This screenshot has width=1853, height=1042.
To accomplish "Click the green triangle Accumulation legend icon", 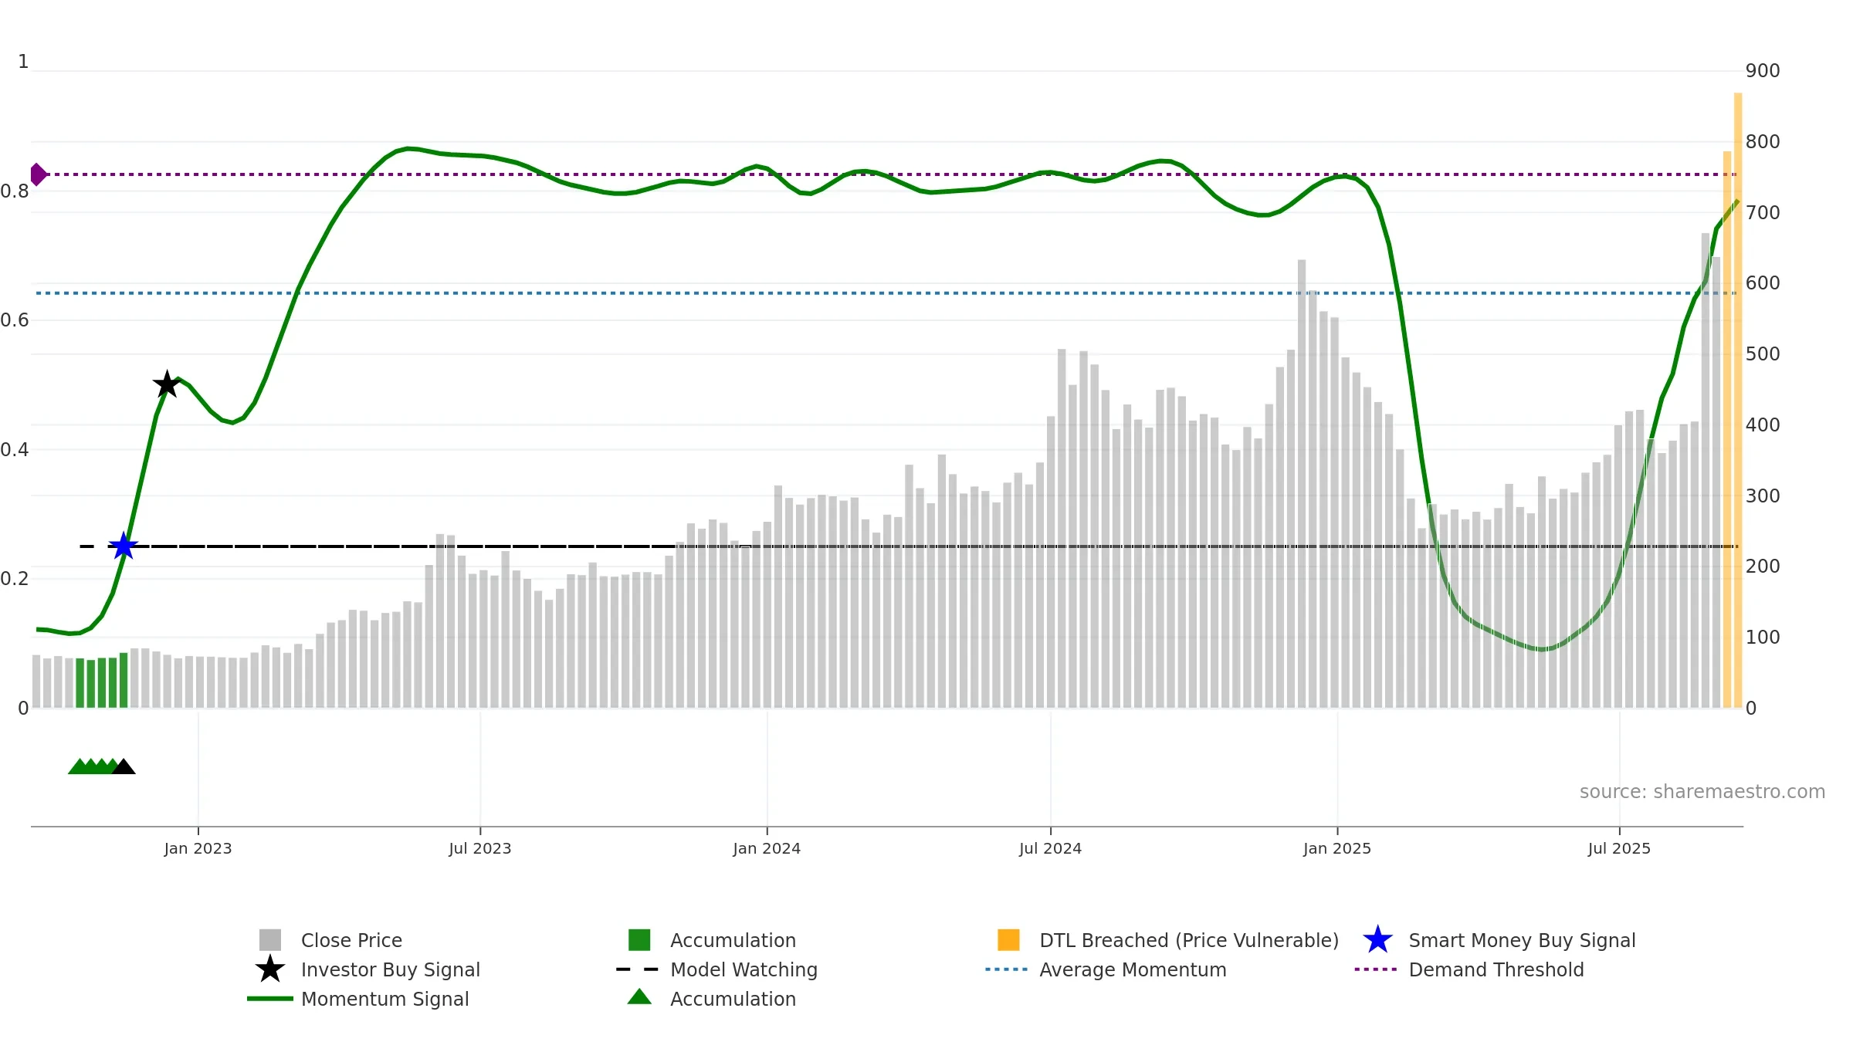I will (639, 997).
